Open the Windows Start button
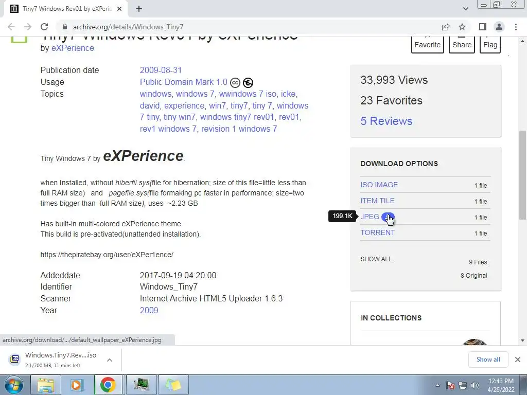The image size is (527, 395). click(14, 385)
